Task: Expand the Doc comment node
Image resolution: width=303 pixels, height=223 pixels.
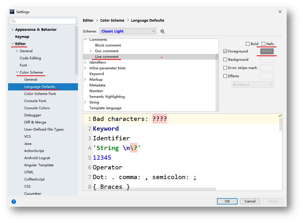Action: pyautogui.click(x=91, y=51)
